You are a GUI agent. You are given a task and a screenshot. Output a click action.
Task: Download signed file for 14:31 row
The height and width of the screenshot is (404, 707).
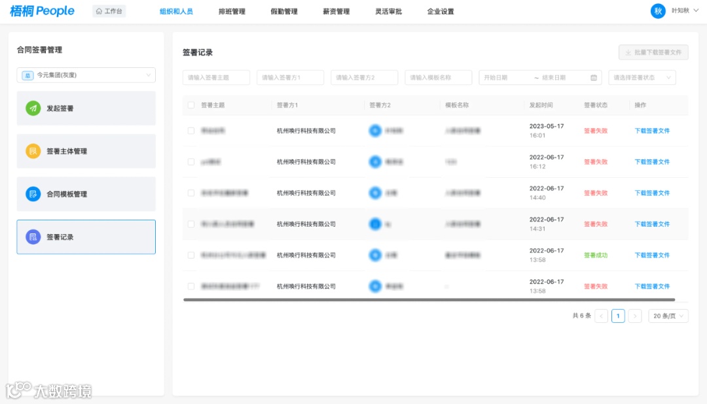click(x=652, y=224)
